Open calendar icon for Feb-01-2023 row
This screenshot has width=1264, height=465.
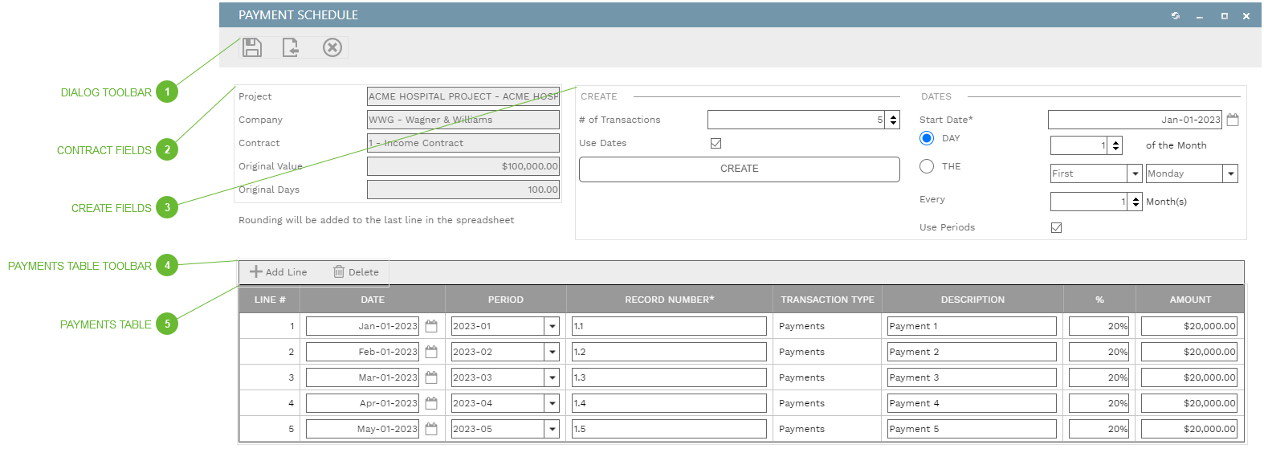click(x=431, y=352)
